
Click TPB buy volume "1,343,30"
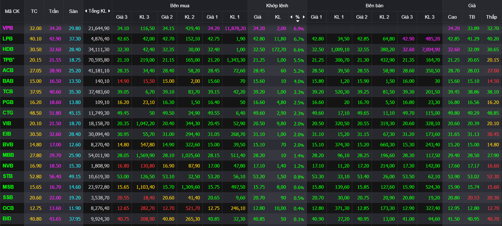236,60
